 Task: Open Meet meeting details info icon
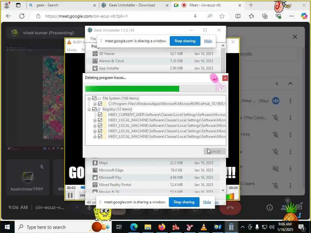tap(270, 208)
